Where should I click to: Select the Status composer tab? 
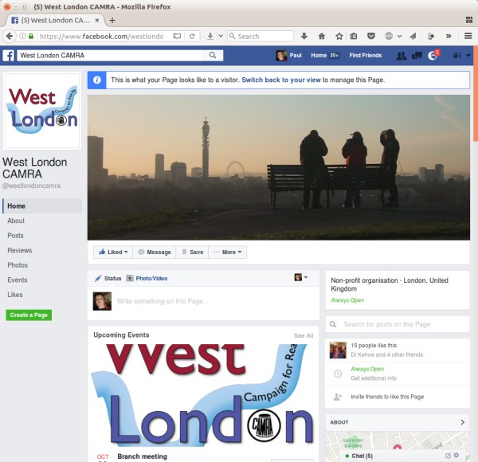click(x=108, y=278)
